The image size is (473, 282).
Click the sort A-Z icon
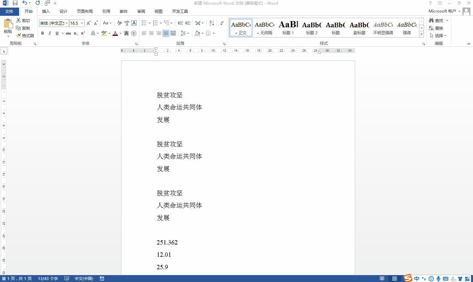click(x=212, y=23)
